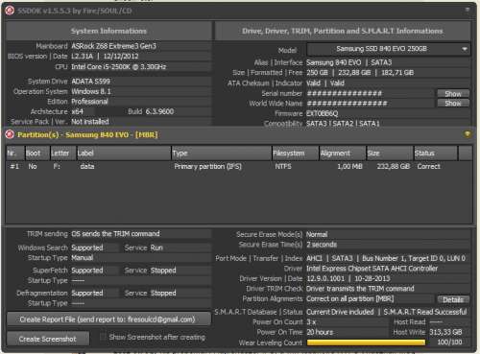Click the driver version 12.9.0.1001

pos(325,278)
